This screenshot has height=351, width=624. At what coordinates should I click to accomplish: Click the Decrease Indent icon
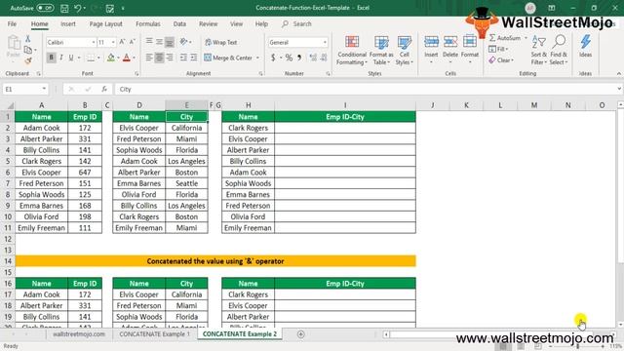point(183,58)
